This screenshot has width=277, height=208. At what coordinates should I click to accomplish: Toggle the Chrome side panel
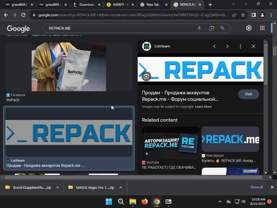(x=254, y=15)
